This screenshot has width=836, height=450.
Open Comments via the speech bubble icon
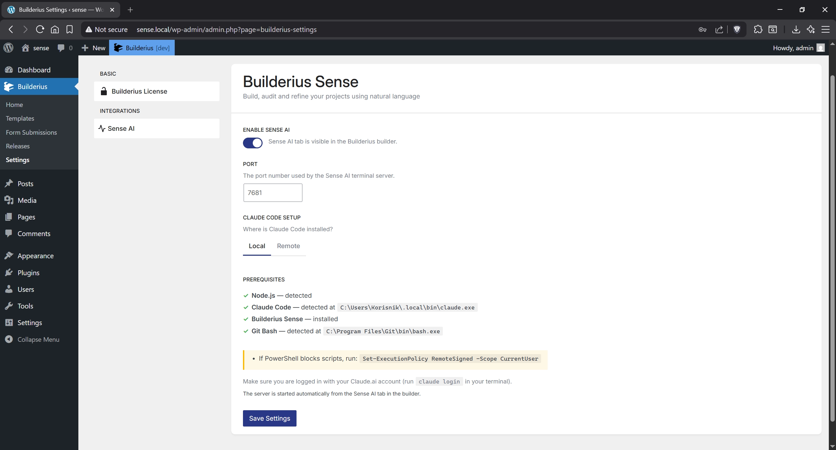click(9, 233)
